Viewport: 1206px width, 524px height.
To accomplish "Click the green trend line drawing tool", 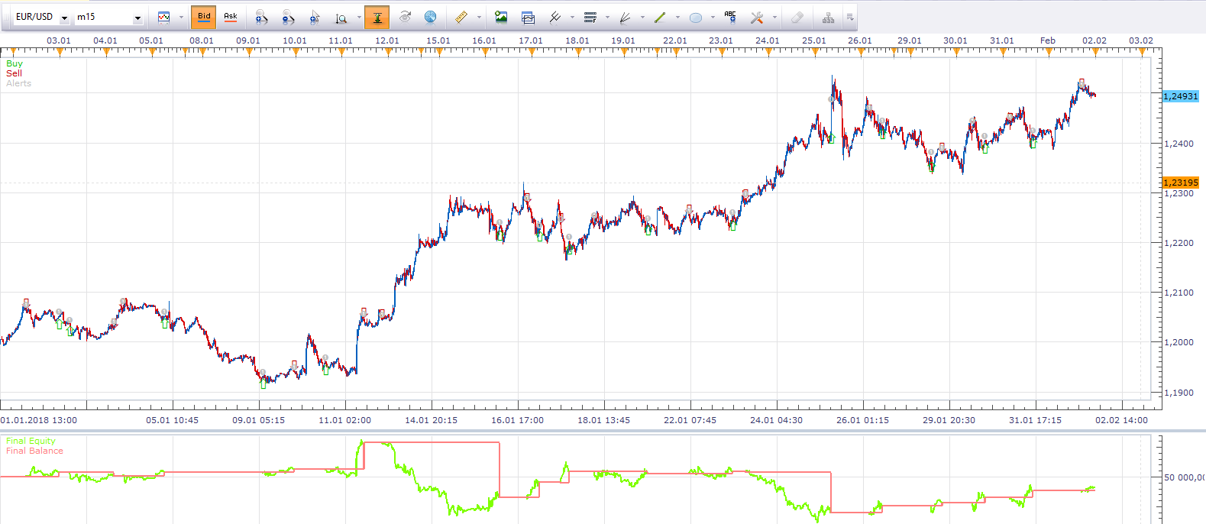I will click(660, 17).
